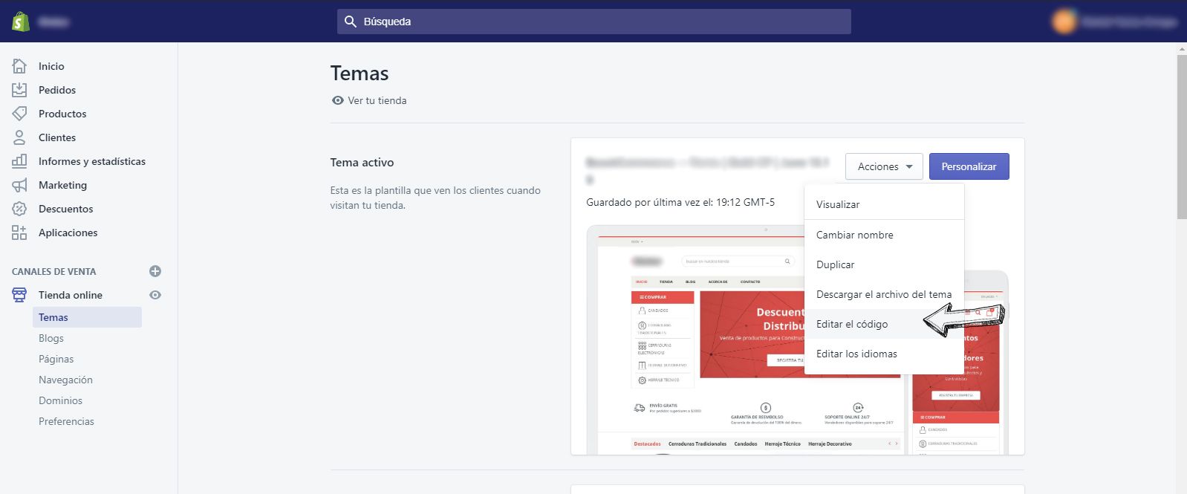Choose Editar los idiomas option
The height and width of the screenshot is (494, 1187).
tap(884, 354)
